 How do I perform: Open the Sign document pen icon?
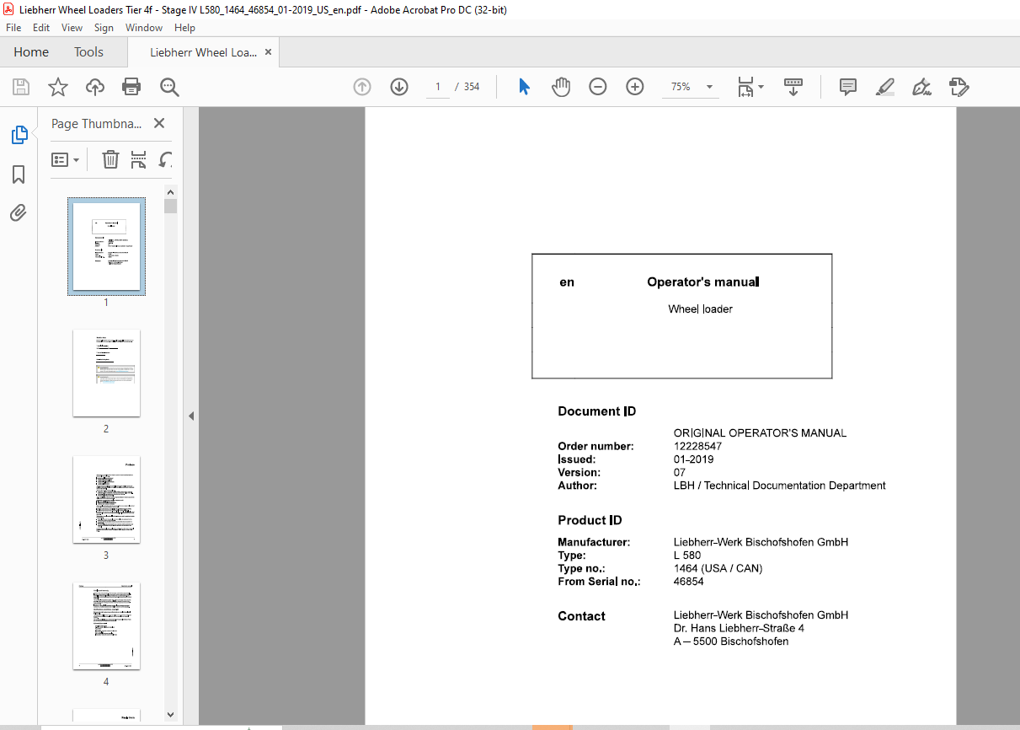pyautogui.click(x=921, y=87)
